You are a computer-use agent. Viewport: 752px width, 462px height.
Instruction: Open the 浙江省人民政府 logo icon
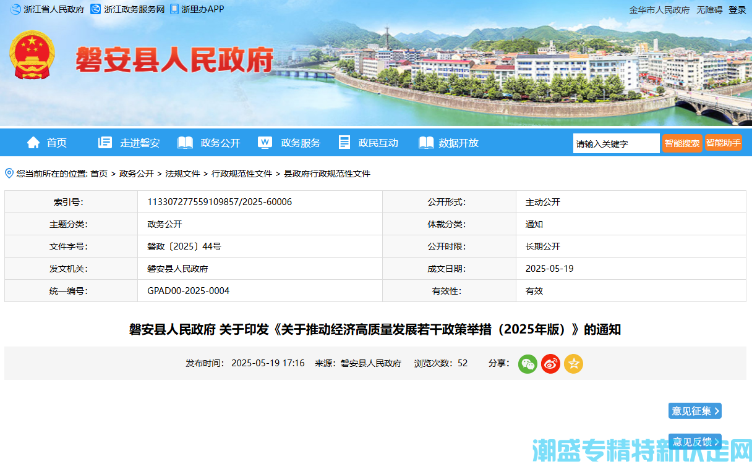click(15, 9)
